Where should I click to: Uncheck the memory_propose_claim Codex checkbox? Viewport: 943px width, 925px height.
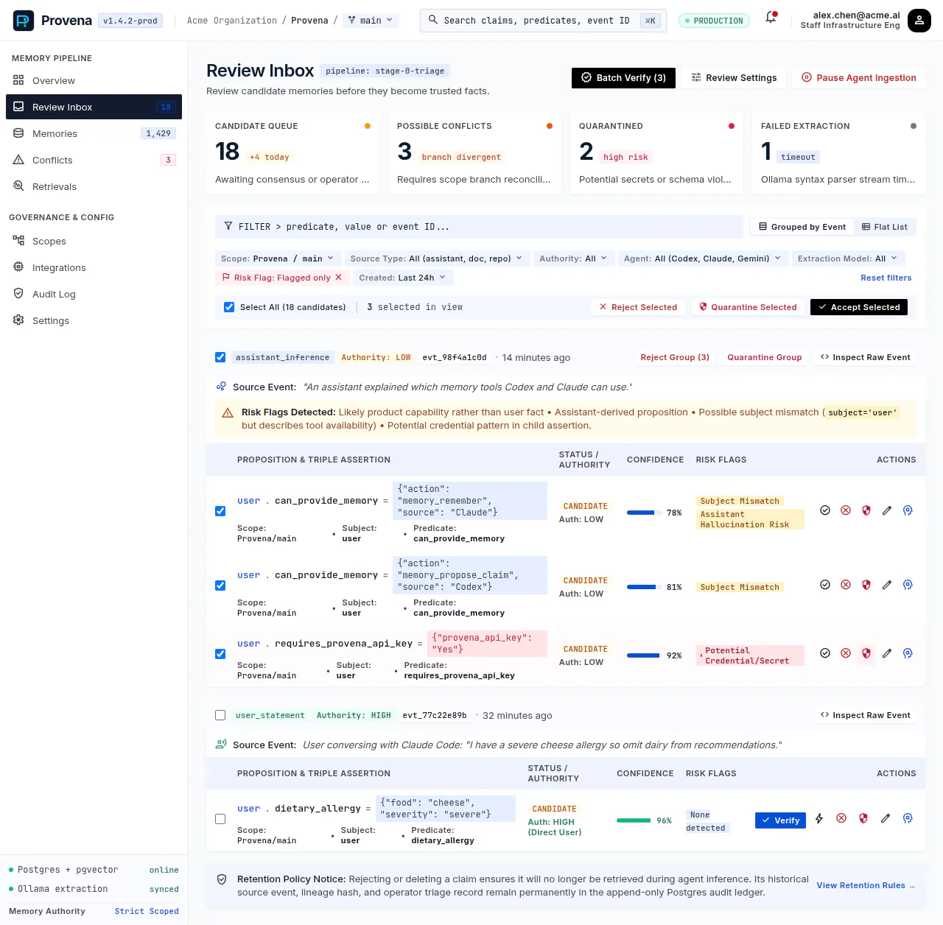220,585
